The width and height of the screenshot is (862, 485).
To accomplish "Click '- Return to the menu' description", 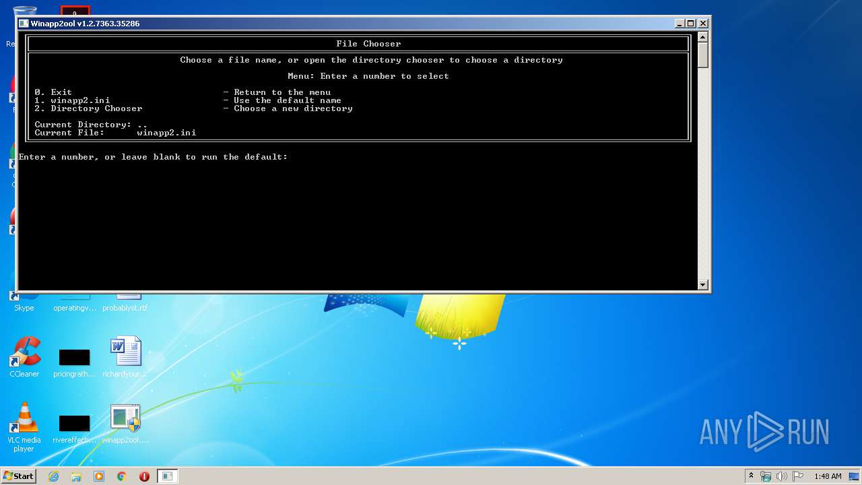I will [x=277, y=92].
